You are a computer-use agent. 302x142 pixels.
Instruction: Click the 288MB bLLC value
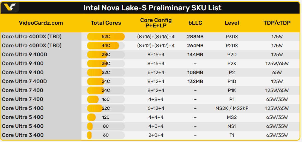(x=195, y=37)
